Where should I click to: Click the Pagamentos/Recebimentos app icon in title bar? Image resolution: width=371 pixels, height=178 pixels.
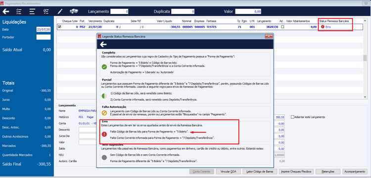pyautogui.click(x=2, y=4)
